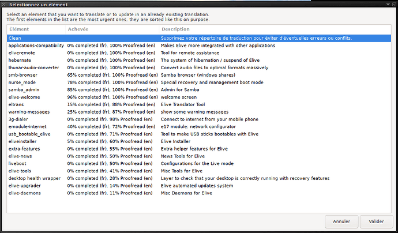Shade window with title bar arrow icon
Viewport: 398px width, 233px height.
point(388,4)
